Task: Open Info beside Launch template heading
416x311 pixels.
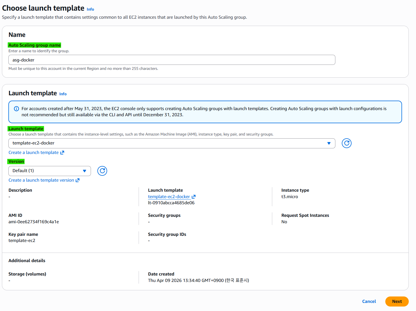Action: (x=63, y=94)
